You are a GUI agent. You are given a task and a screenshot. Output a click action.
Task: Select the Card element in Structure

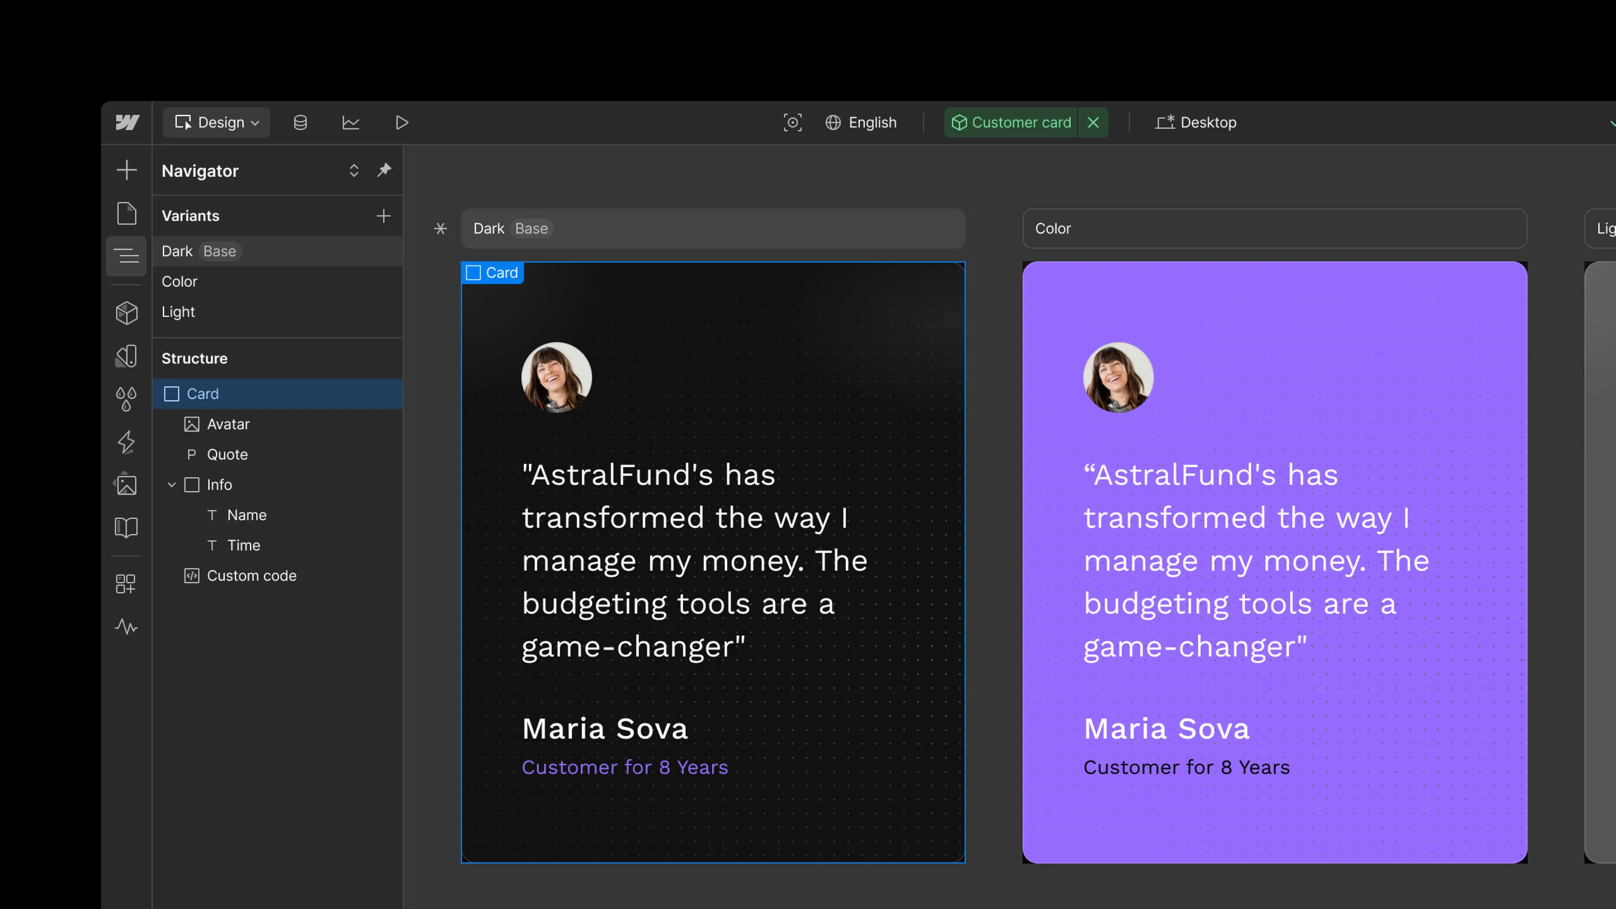278,394
